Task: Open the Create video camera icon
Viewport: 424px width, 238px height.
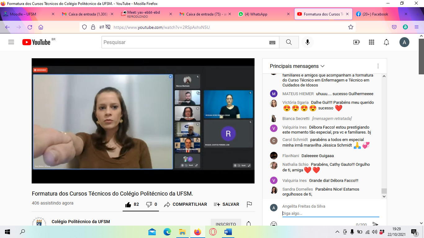Action: (357, 42)
